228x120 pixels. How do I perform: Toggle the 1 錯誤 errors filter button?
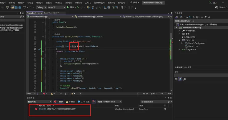point(59,102)
